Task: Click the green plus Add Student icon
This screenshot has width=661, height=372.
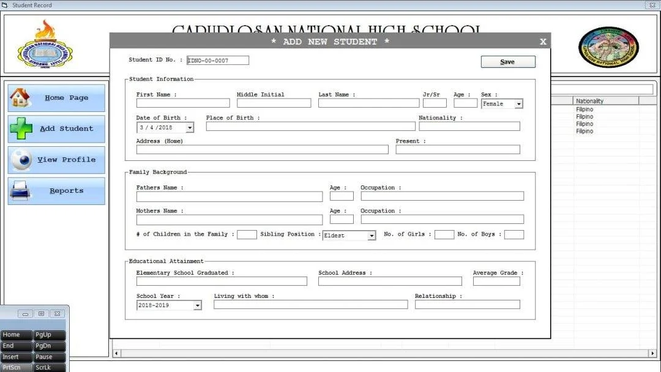Action: coord(21,128)
